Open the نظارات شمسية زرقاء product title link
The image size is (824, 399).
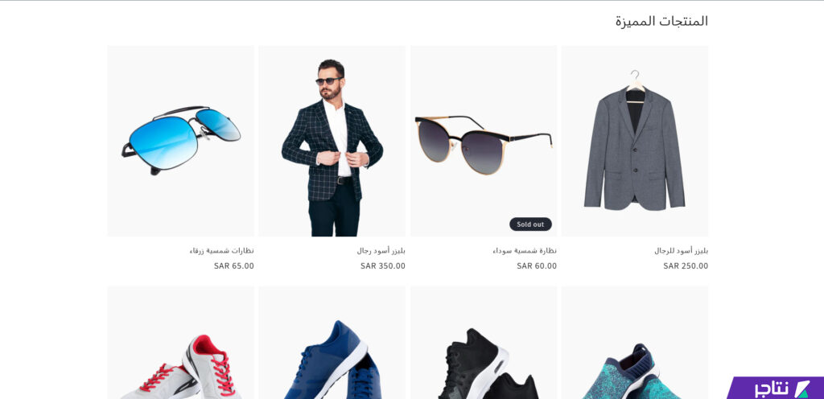[x=222, y=251]
